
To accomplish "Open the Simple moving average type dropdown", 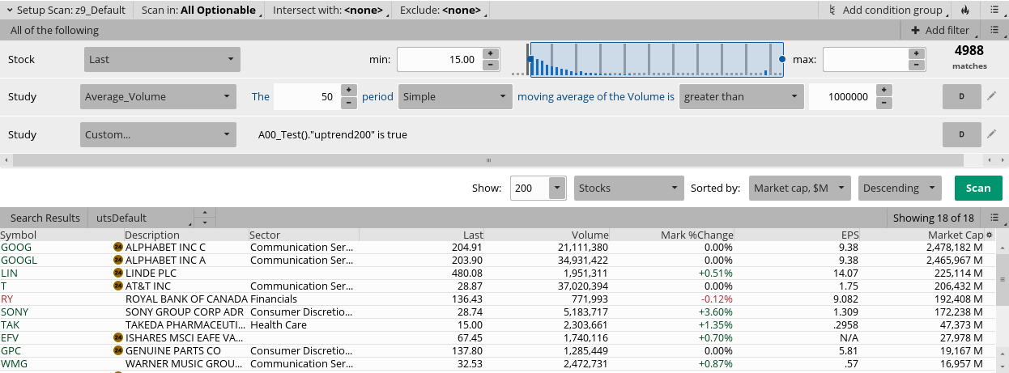I will click(454, 96).
